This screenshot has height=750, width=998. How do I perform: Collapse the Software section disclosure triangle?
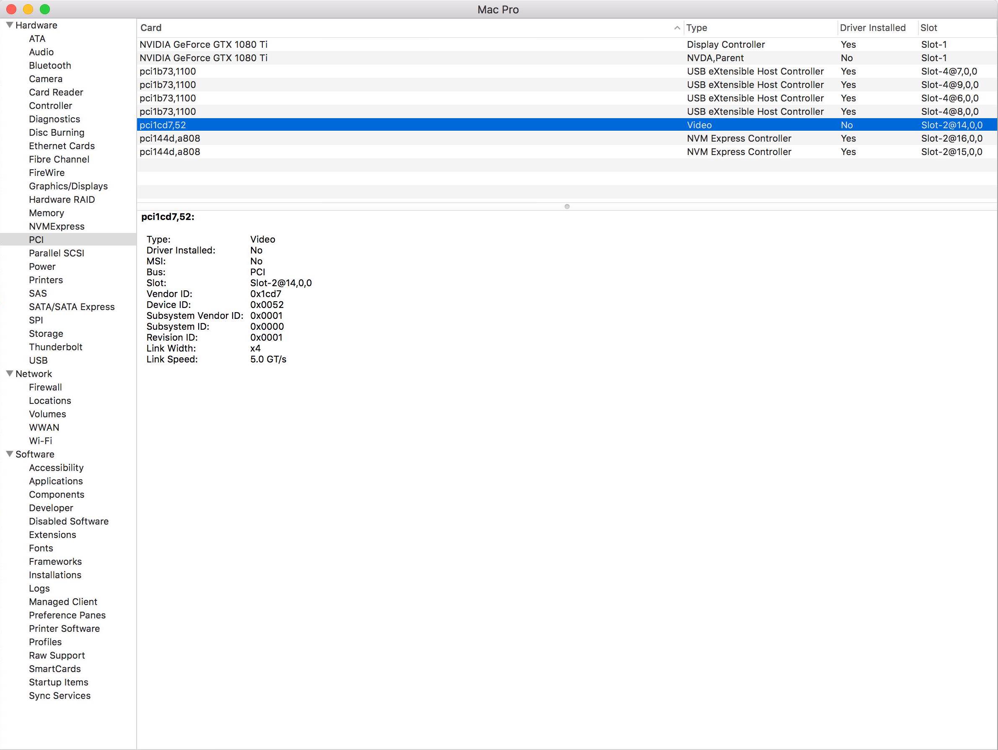tap(10, 454)
